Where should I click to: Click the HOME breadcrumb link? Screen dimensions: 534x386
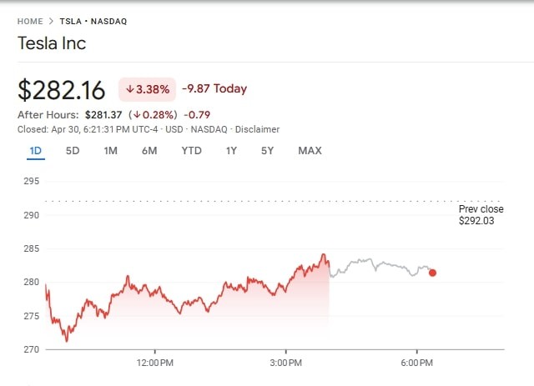(x=29, y=21)
